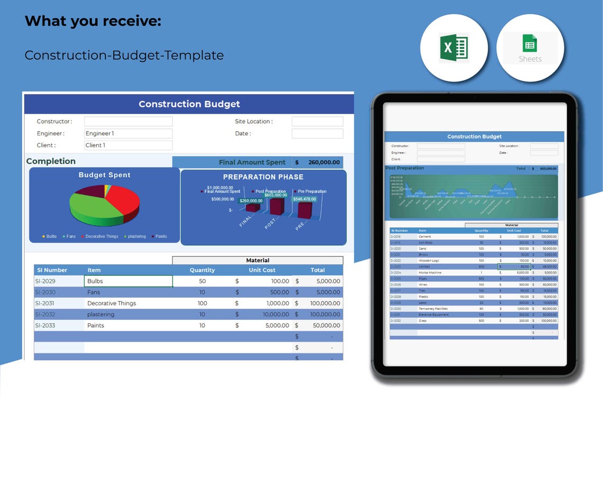Viewport: 603px width, 482px height.
Task: Click the Quantity column header
Action: coord(202,270)
